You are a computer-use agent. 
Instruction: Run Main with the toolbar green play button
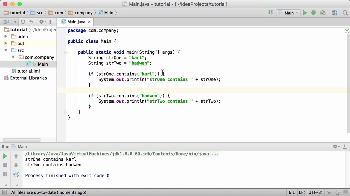305,13
